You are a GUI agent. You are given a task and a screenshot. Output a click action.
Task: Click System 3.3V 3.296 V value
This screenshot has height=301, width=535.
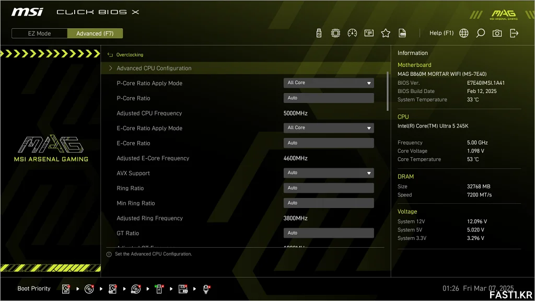pos(475,238)
